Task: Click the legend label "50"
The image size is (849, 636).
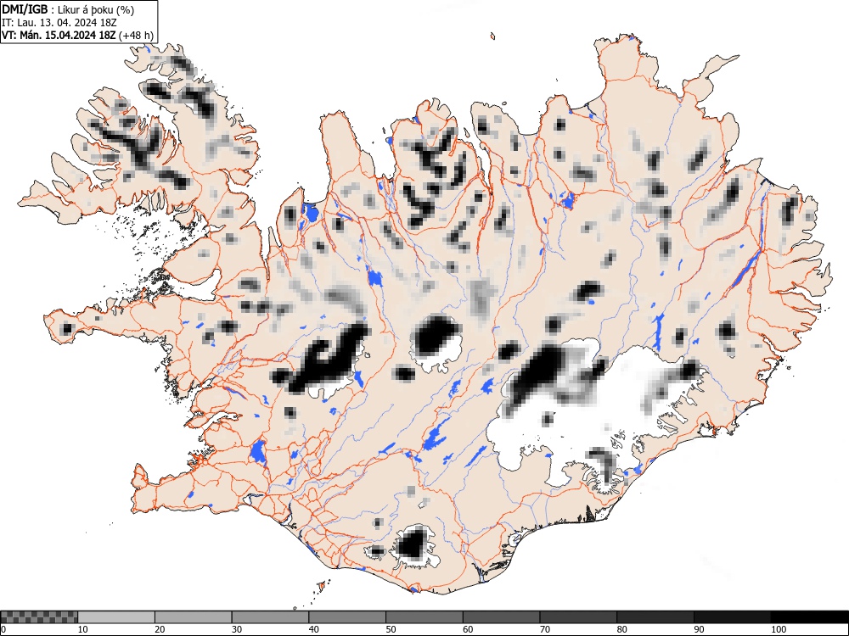Action: coord(391,629)
